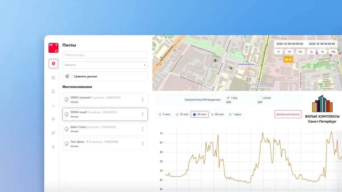Click the start date 2025-12-05 00:00:00 field
Image resolution: width=342 pixels, height=192 pixels.
[x=290, y=44]
